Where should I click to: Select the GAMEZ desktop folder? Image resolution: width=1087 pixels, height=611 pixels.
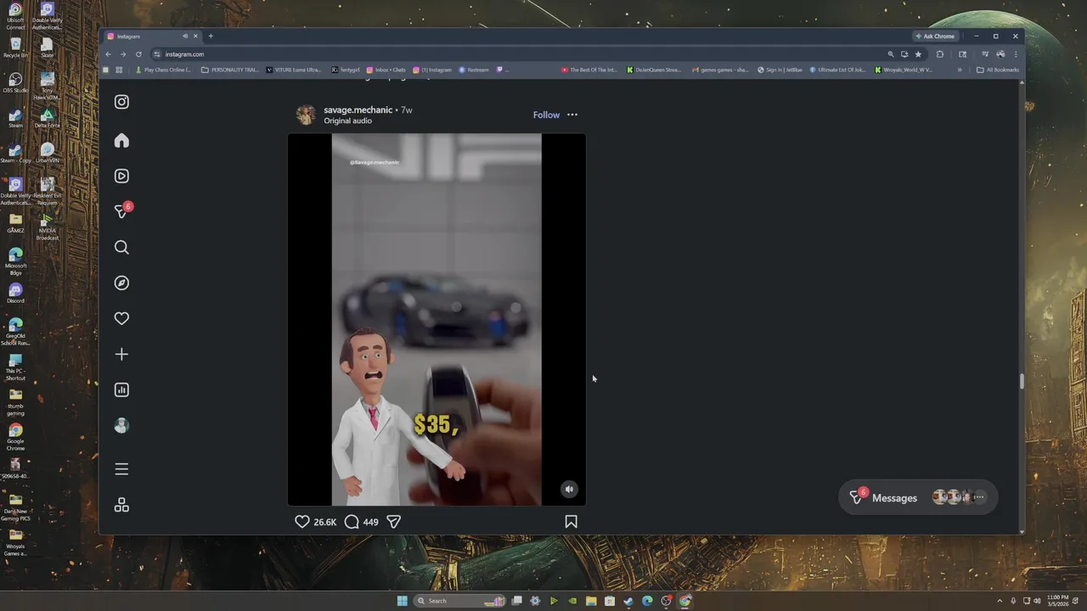click(x=15, y=223)
